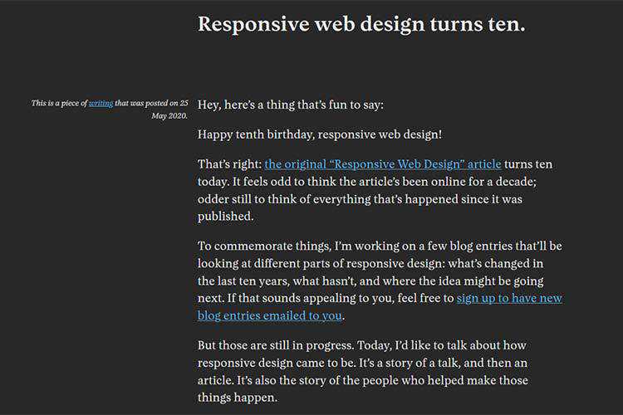Click the "Responsive web design turns ten." heading

click(x=361, y=24)
